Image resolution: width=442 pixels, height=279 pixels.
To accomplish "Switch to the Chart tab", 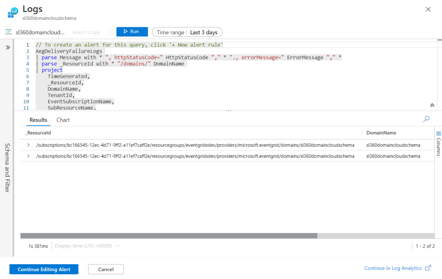I will pyautogui.click(x=63, y=120).
